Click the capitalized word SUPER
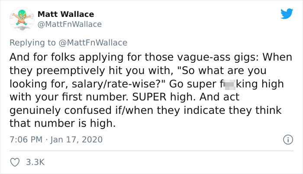The width and height of the screenshot is (303, 174). (x=149, y=97)
